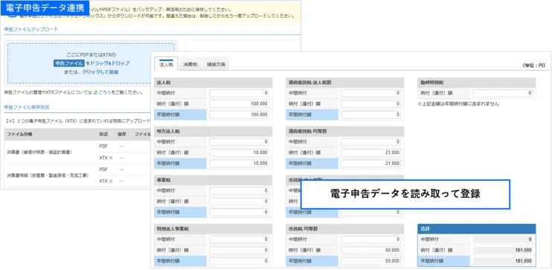
Task: Click the 事業税 納付（還付）額 field
Action: [240, 202]
